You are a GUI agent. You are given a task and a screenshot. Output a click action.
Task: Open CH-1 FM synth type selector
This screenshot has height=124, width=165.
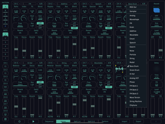30,4
